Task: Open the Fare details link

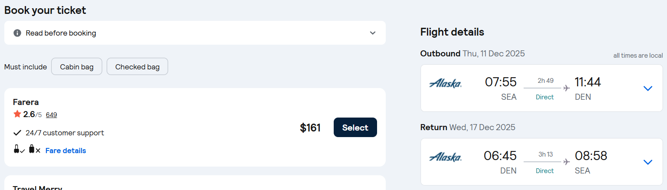Action: [66, 151]
